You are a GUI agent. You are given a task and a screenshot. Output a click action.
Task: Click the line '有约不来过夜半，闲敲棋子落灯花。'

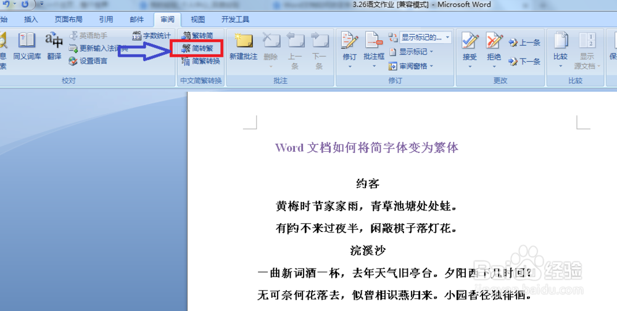click(366, 228)
